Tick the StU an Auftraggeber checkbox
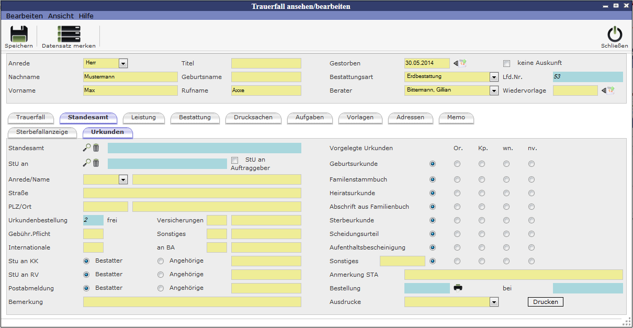The width and height of the screenshot is (633, 328). (234, 160)
